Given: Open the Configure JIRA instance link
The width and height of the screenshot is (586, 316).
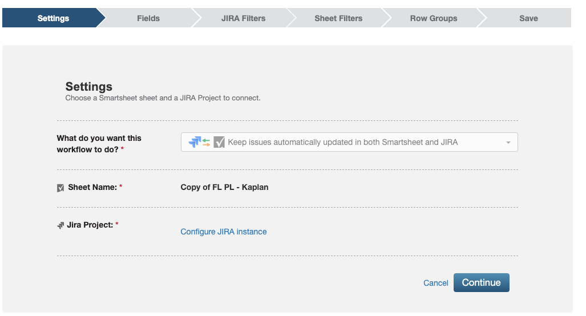Looking at the screenshot, I should tap(224, 232).
